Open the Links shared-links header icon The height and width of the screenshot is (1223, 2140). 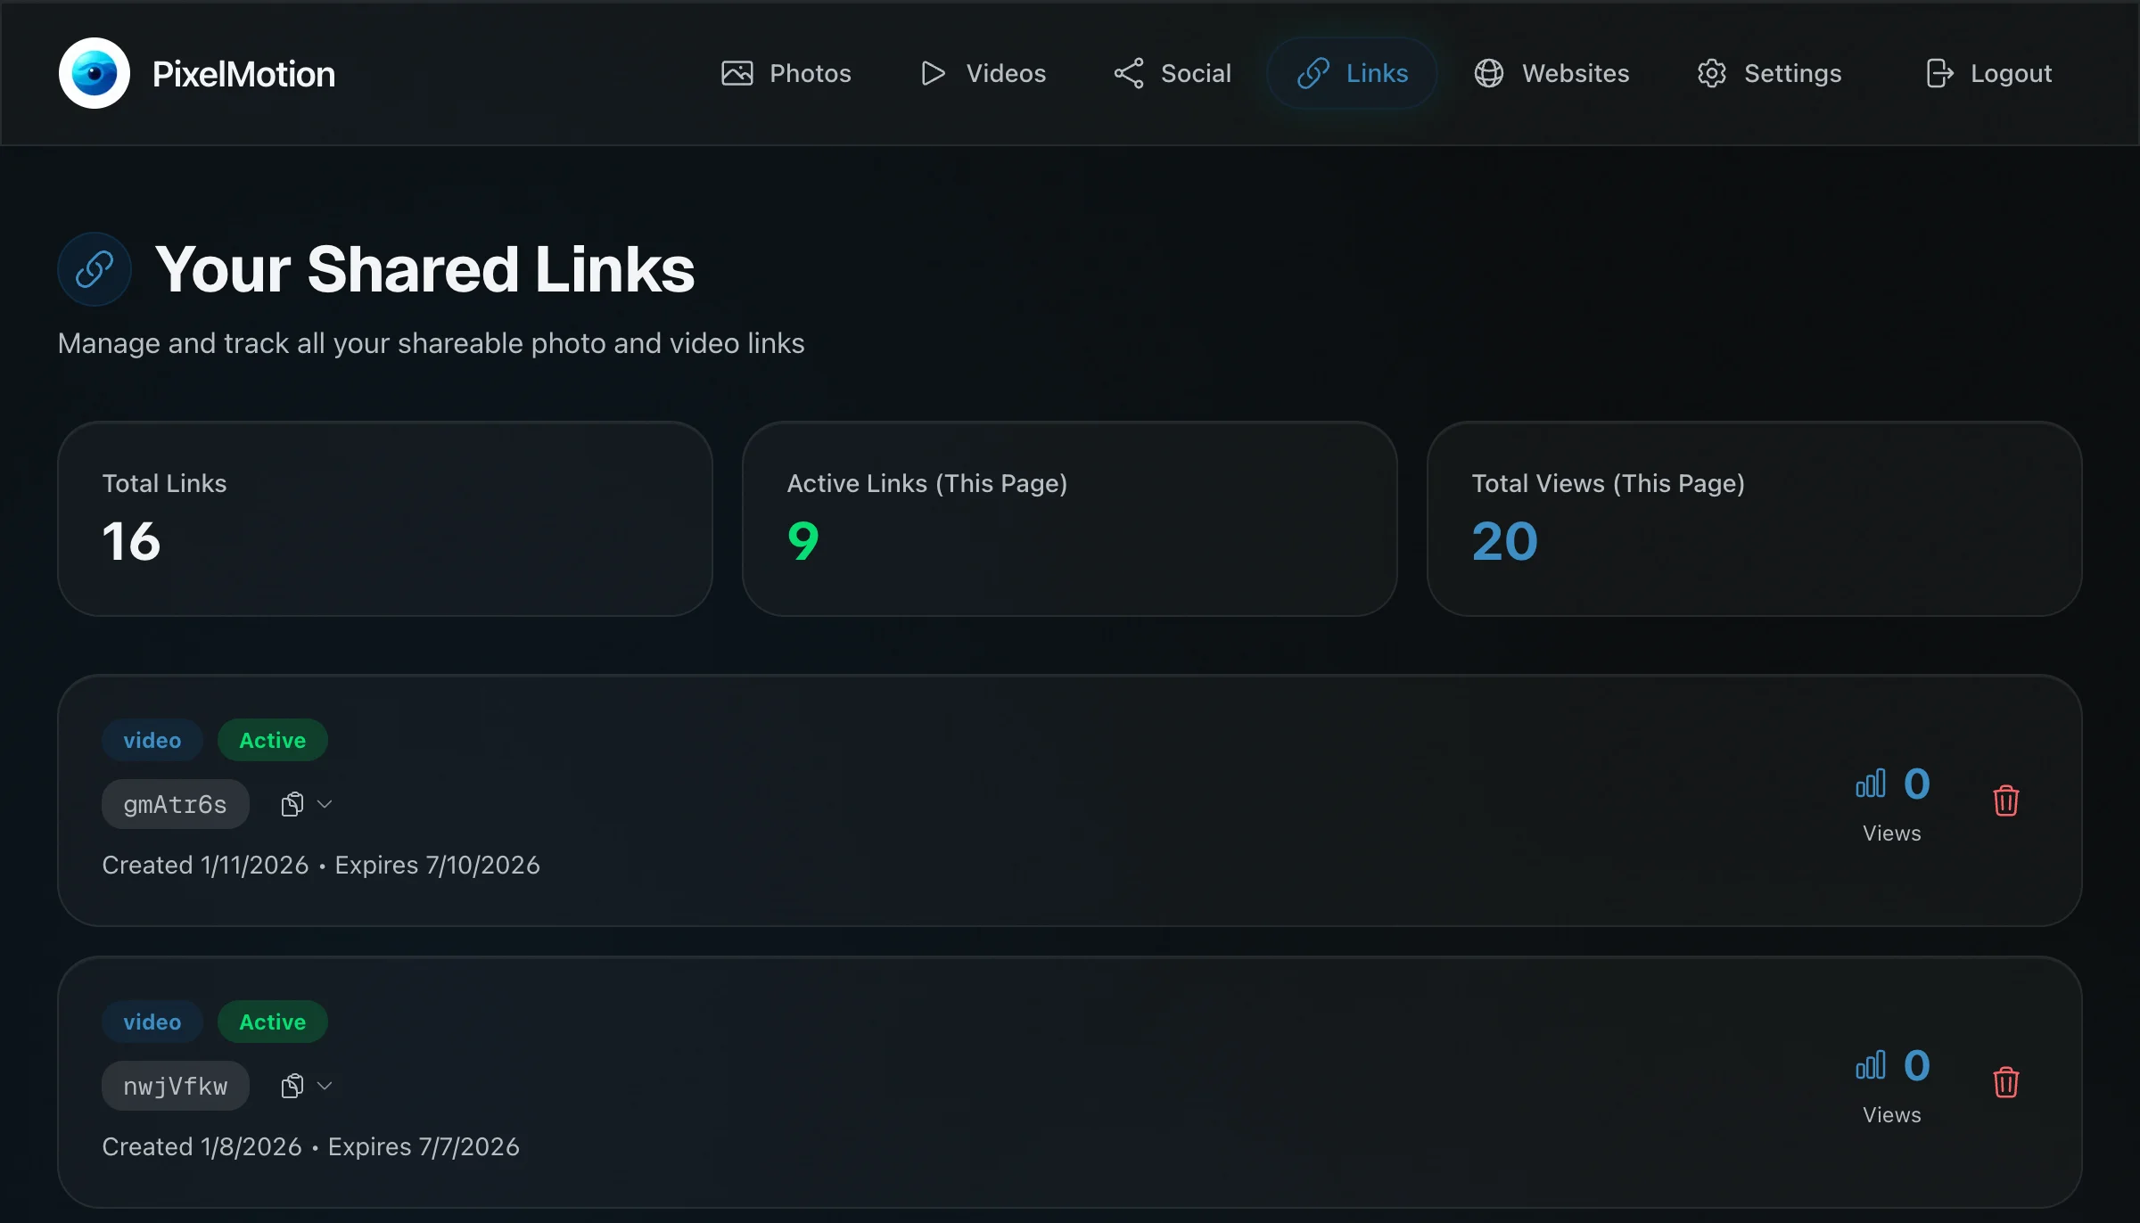(94, 268)
